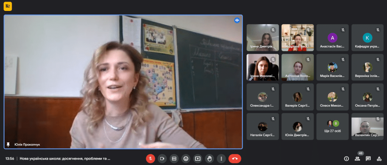Toggle the camera on or off
Screen dimensions: 387x165
[x=162, y=159]
